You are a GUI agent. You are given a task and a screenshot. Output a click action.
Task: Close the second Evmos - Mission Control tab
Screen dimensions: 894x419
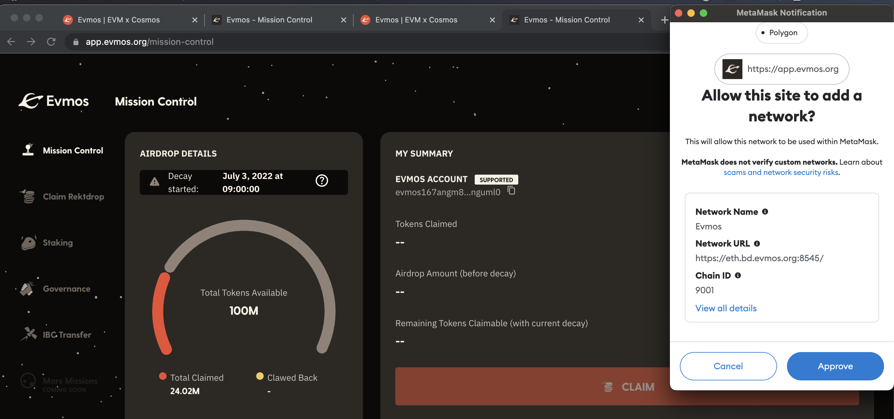344,20
